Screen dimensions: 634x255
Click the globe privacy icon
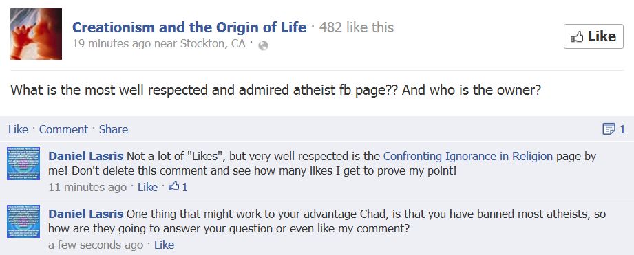pos(263,45)
